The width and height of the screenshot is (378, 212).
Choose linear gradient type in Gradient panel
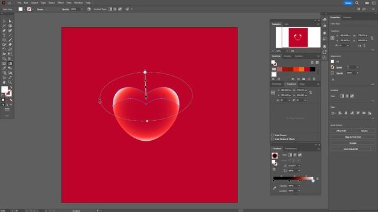click(290, 155)
